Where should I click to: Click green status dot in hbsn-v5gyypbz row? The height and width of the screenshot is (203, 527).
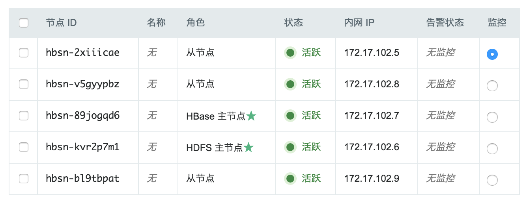[x=290, y=84]
